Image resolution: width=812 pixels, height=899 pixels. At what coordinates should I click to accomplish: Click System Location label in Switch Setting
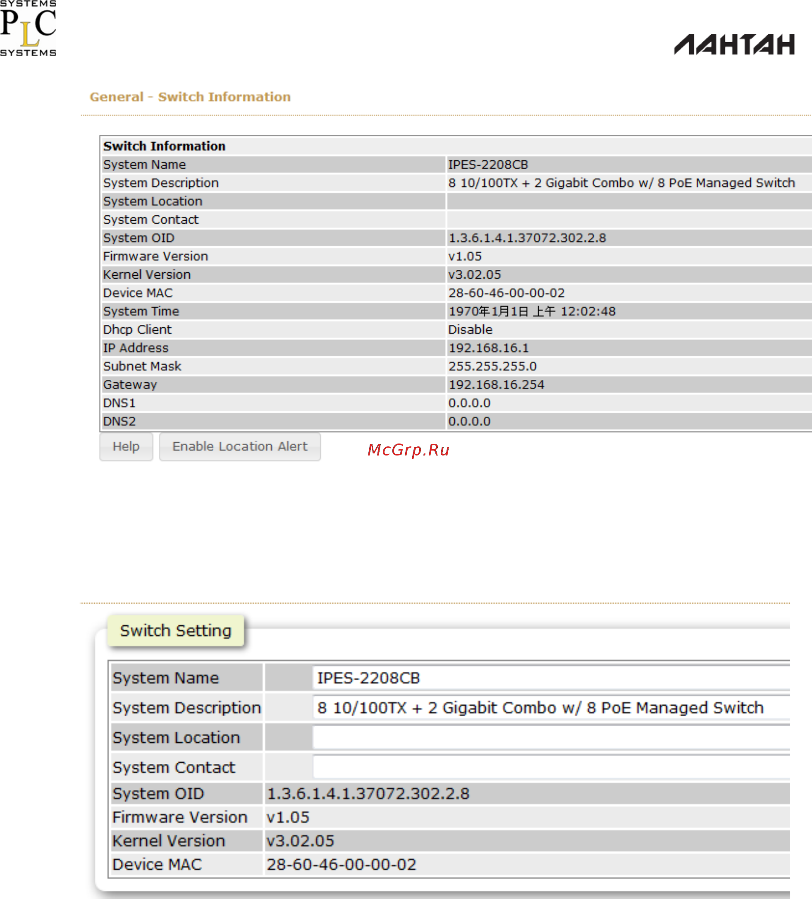(176, 737)
